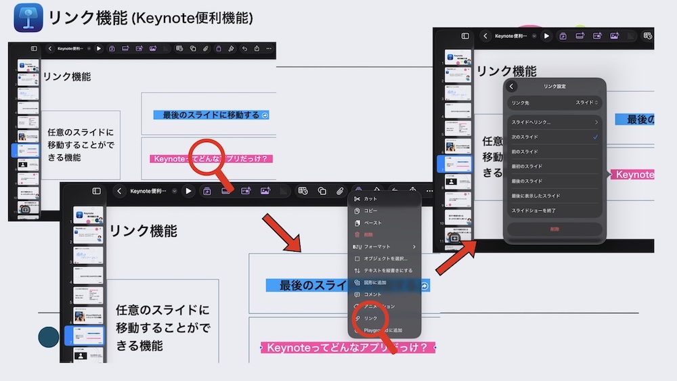Viewport: 677px width, 381px height.
Task: Toggle slide navigator in the context-menu screenshot
Action: [96, 191]
